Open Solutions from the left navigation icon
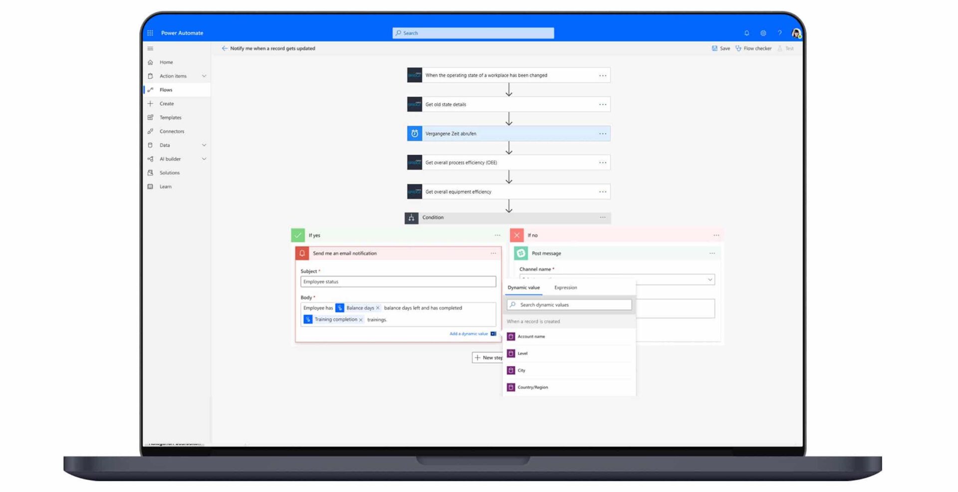This screenshot has height=492, width=958. (150, 172)
